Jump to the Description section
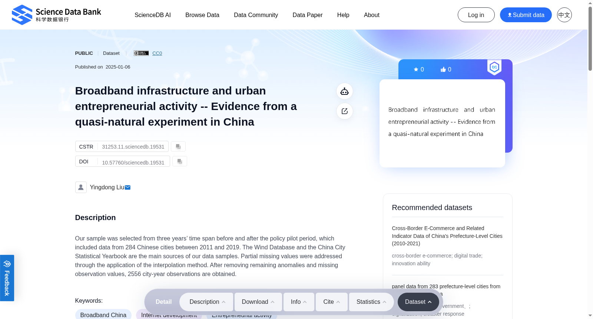The height and width of the screenshot is (319, 593). click(206, 302)
